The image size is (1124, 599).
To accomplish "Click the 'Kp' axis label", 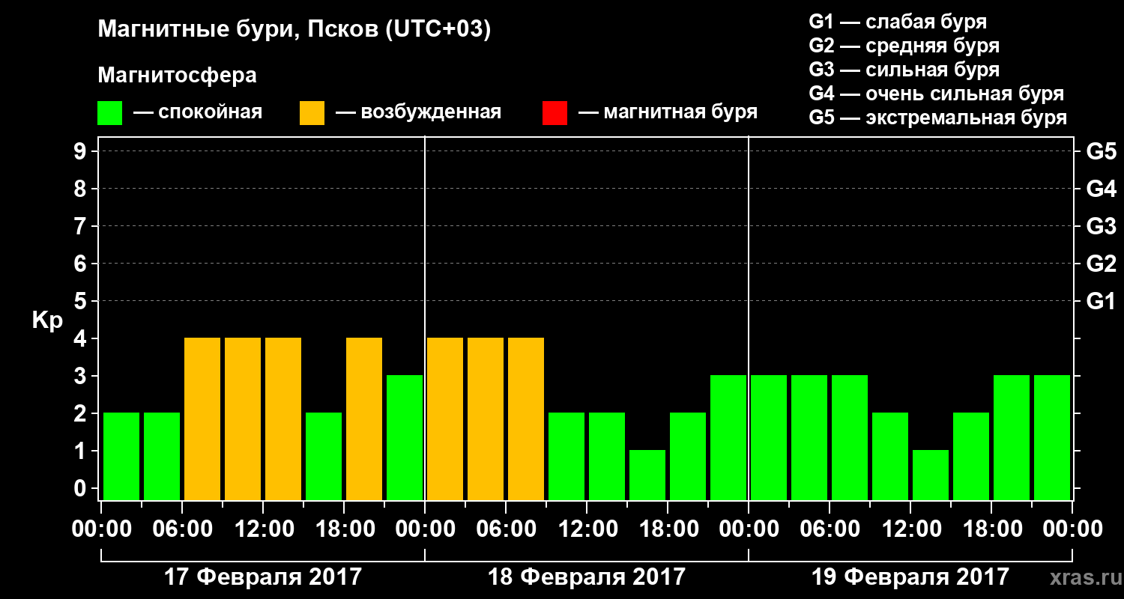I will pyautogui.click(x=47, y=320).
